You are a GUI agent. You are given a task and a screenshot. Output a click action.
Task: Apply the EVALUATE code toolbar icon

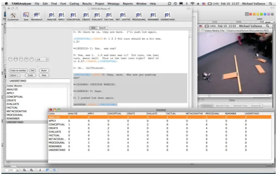click(97, 16)
